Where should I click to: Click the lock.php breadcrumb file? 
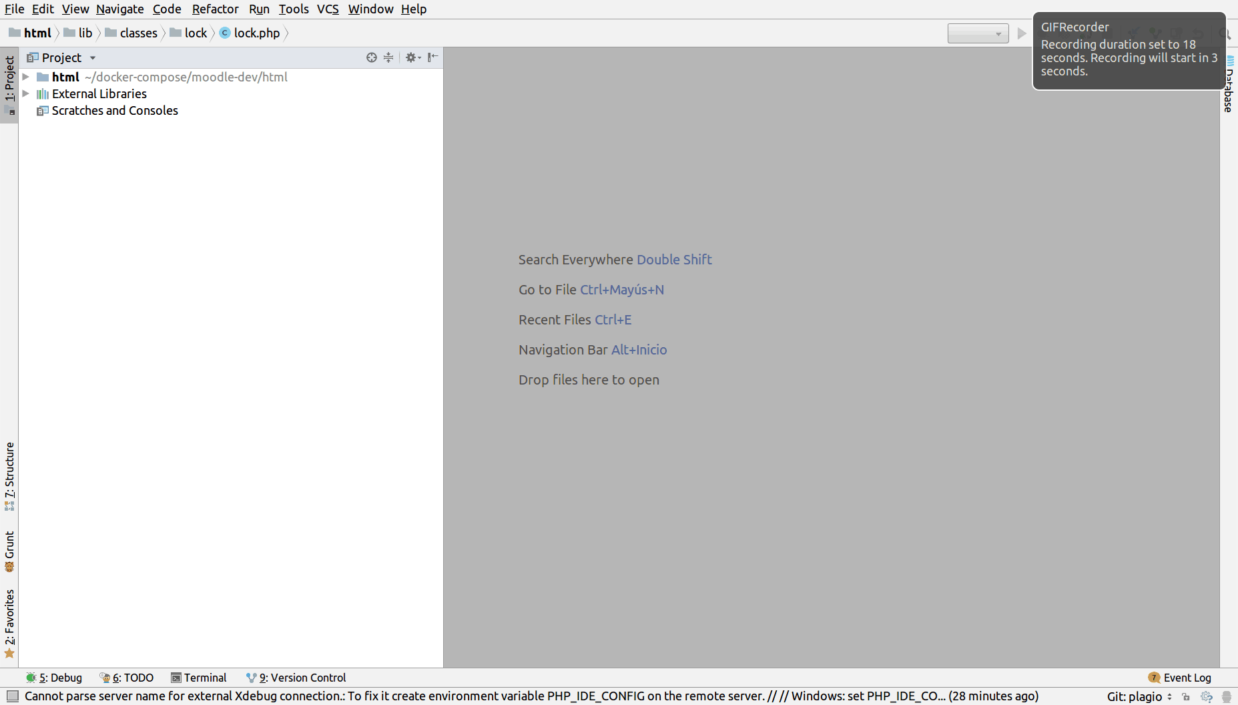point(250,33)
